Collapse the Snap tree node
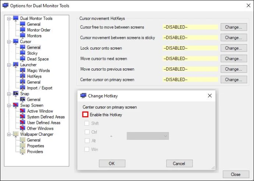Viewport: 254px width, 181px height. click(9, 94)
